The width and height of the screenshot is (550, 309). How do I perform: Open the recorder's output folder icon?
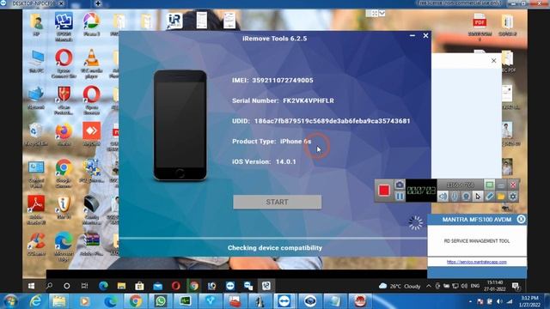[501, 197]
